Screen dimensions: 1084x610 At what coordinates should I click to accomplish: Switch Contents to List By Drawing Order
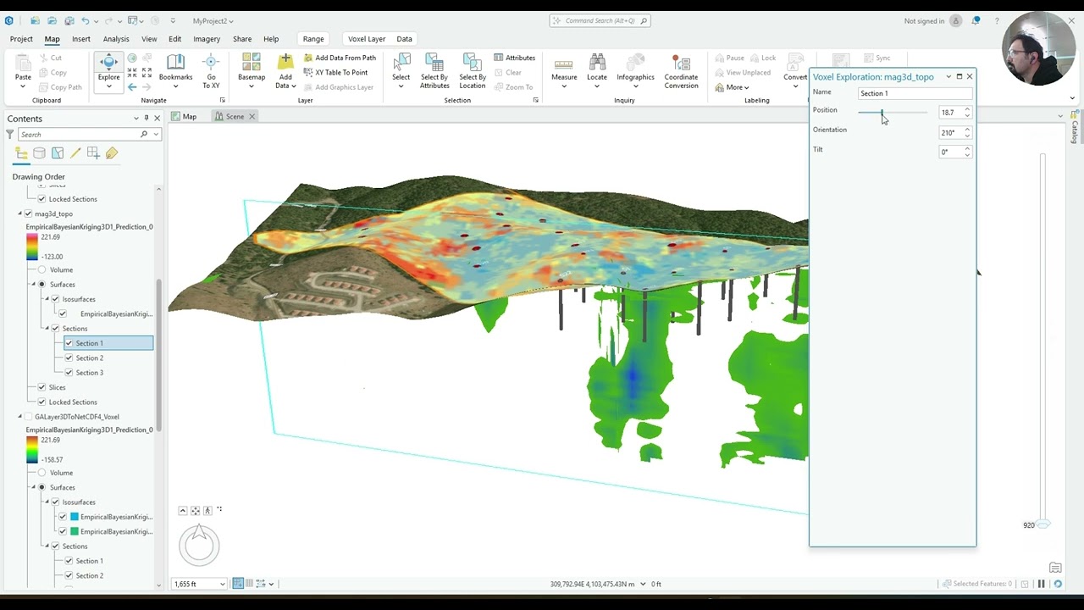21,153
